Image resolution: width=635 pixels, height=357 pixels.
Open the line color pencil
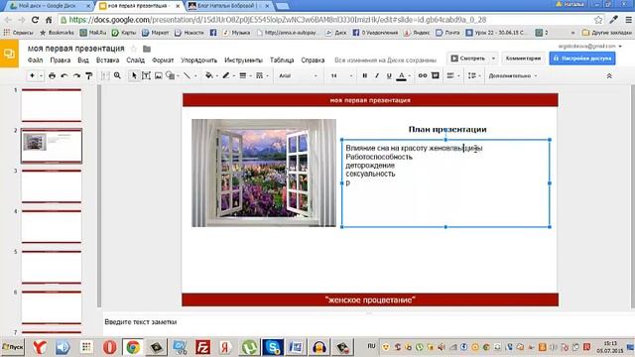[226, 75]
